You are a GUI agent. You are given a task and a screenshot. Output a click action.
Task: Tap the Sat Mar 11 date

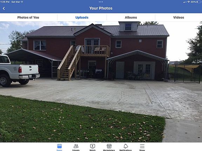[x=17, y=2]
